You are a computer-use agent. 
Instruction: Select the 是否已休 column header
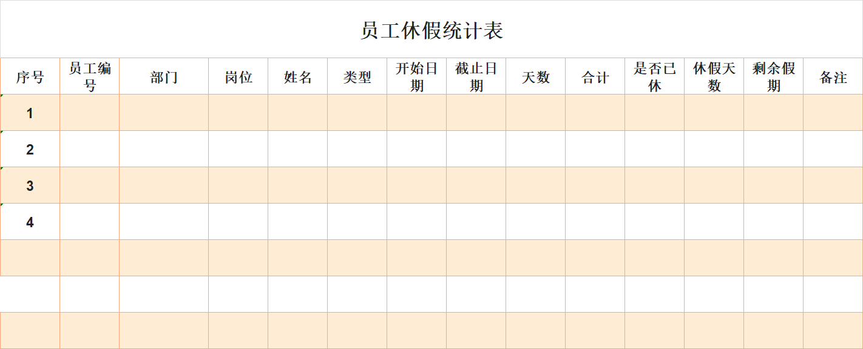coord(655,76)
